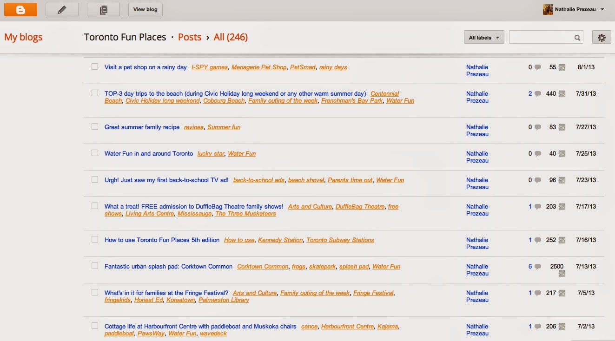Filter by label 'Honest Ed'
The height and width of the screenshot is (341, 615).
coord(148,300)
